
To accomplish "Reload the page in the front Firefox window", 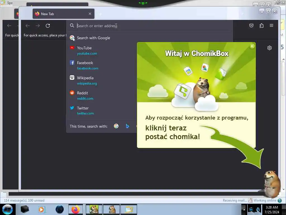I will tap(48, 26).
